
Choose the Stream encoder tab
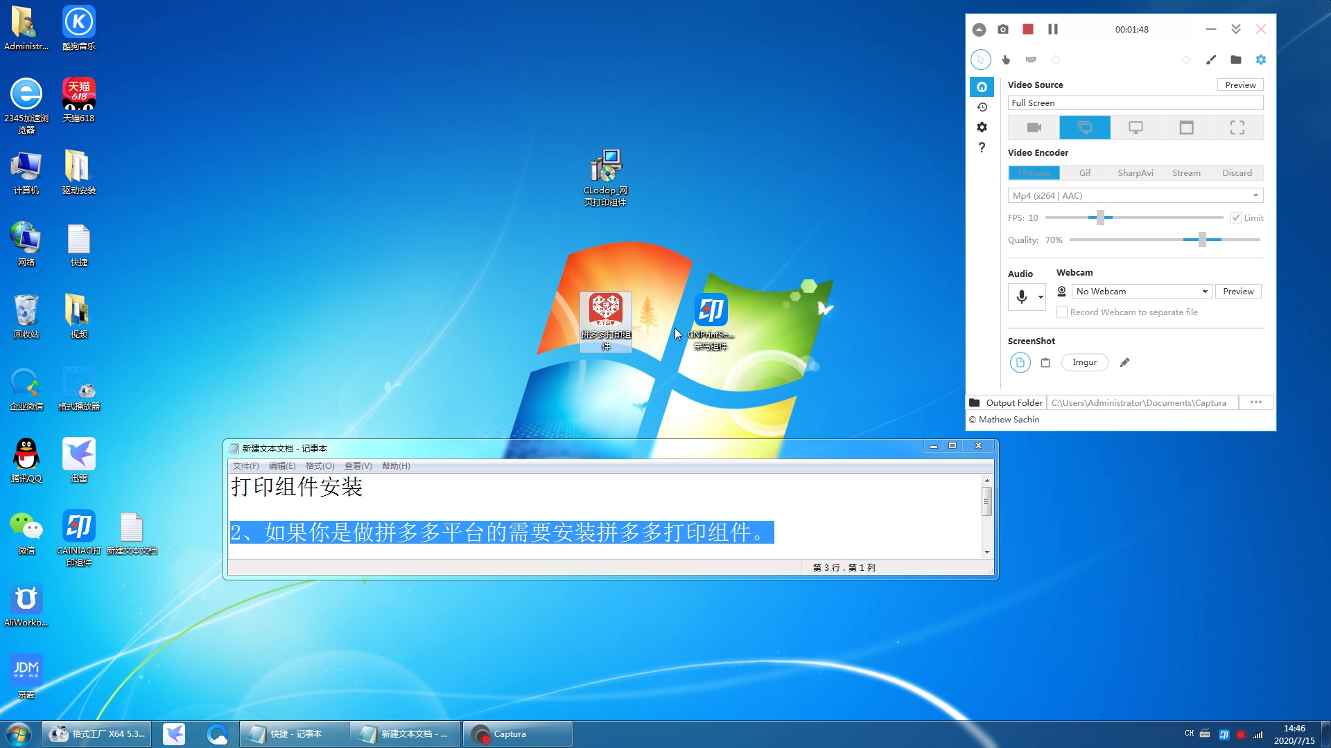[1186, 172]
